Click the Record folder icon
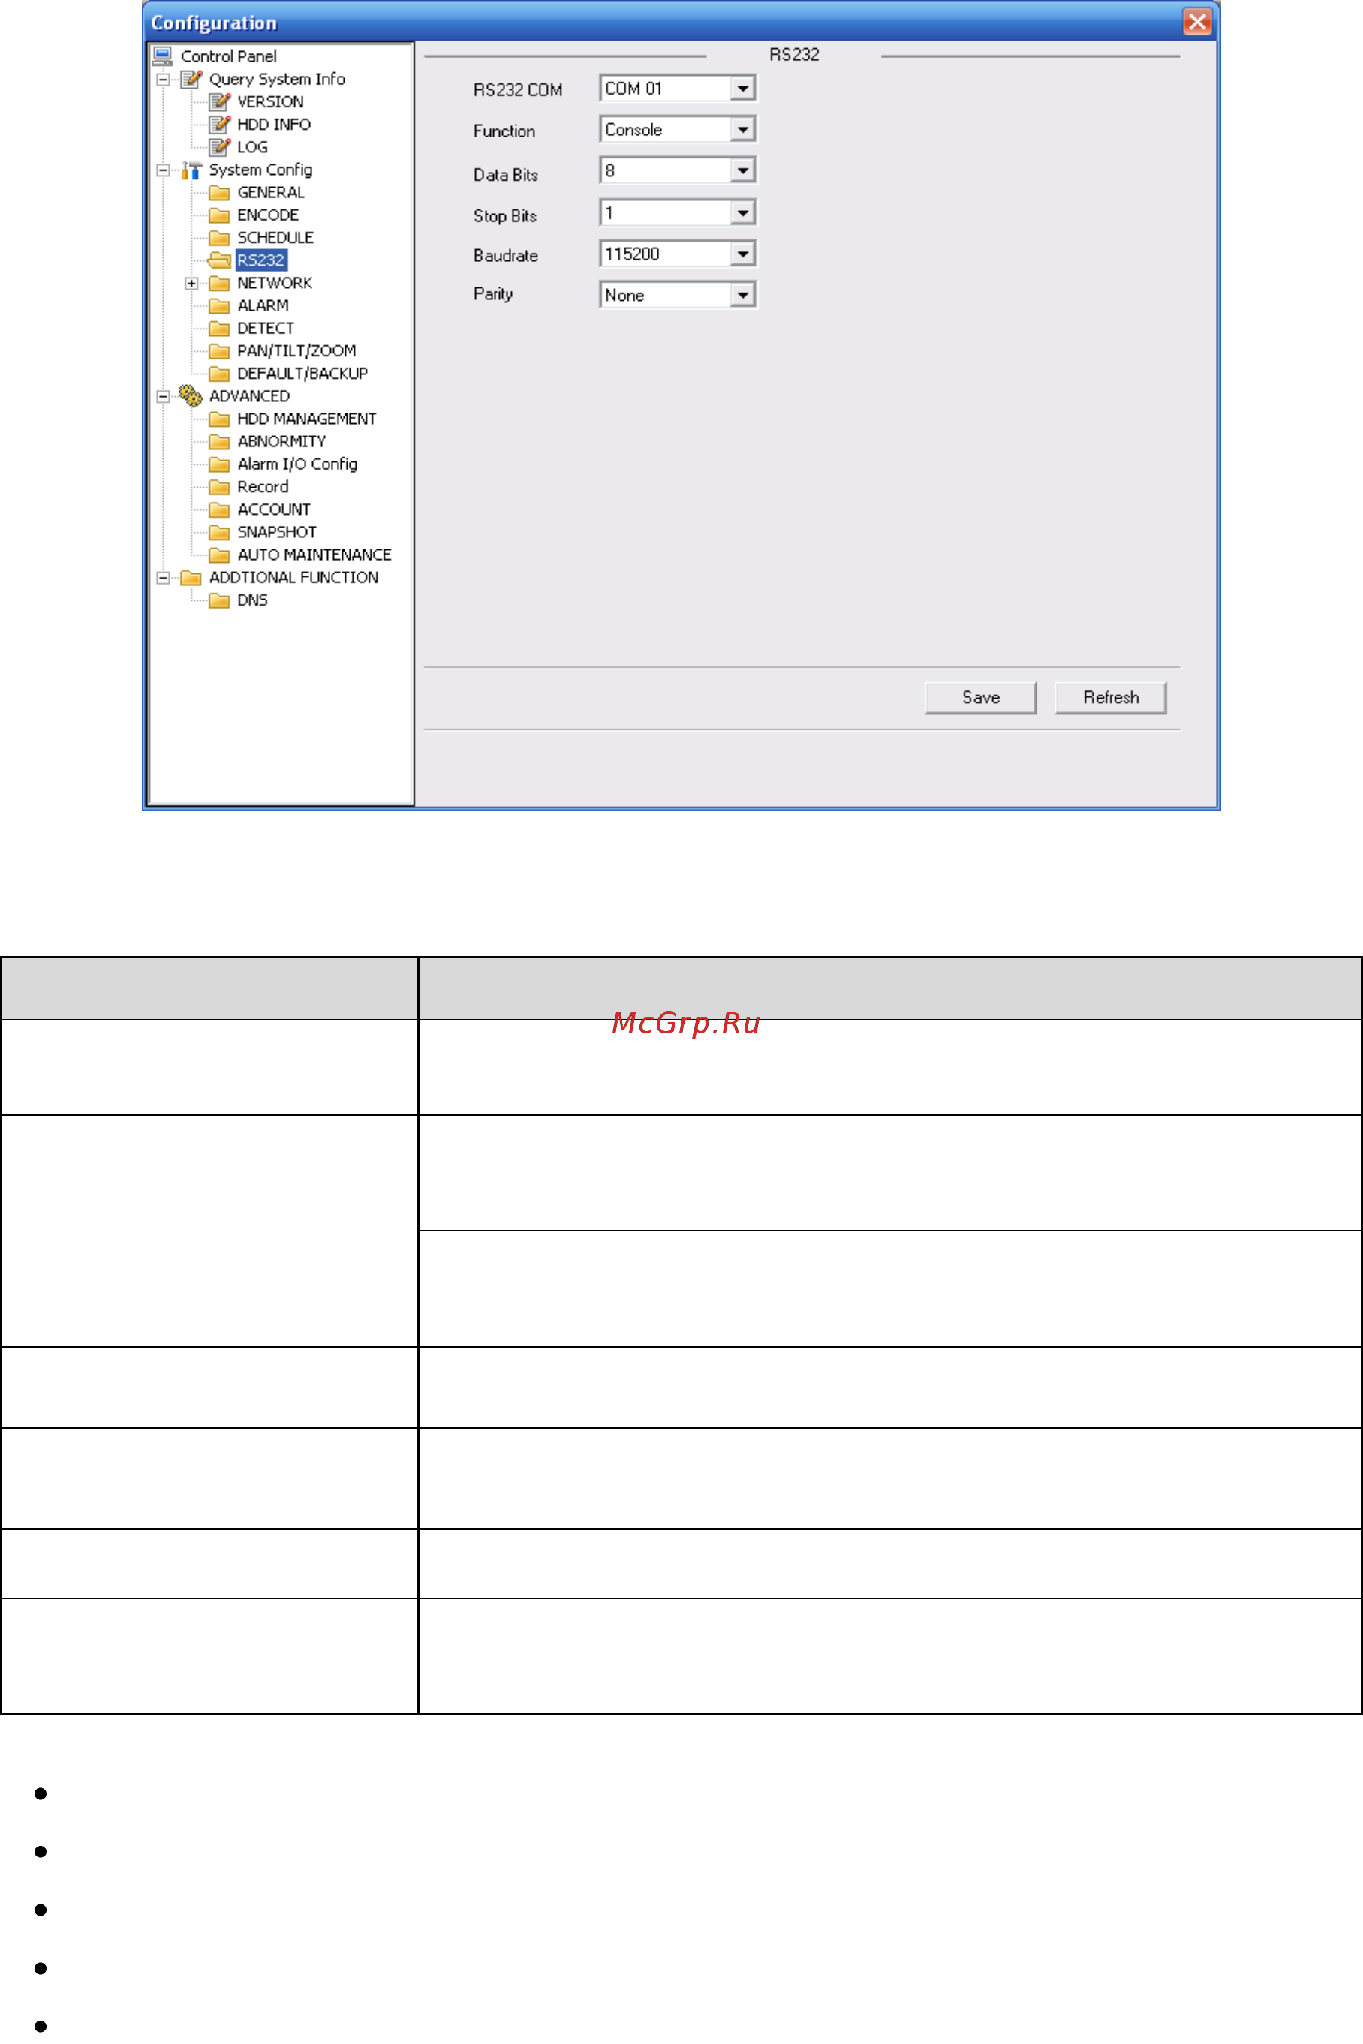Image resolution: width=1363 pixels, height=2044 pixels. (x=220, y=487)
